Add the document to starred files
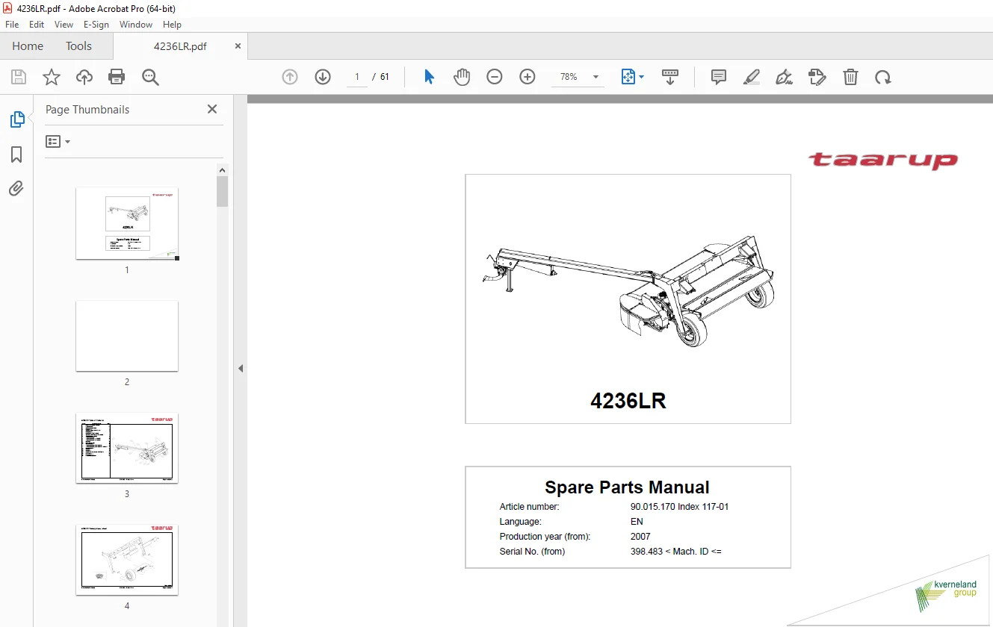This screenshot has width=993, height=627. (x=51, y=77)
